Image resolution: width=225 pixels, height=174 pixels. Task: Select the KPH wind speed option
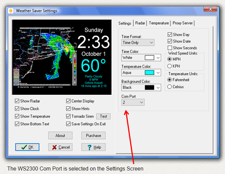(169, 66)
